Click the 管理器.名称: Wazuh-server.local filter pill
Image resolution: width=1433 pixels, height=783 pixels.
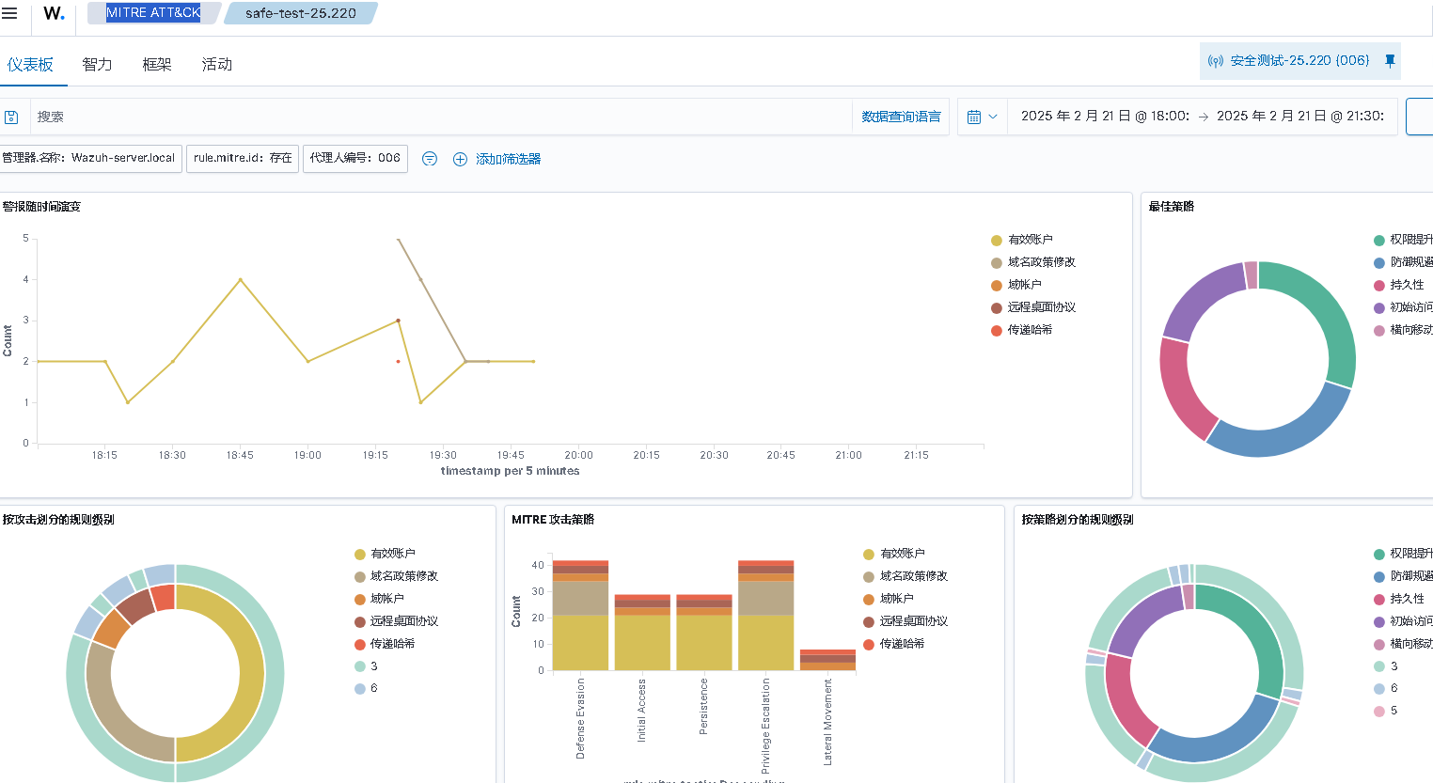tap(90, 158)
